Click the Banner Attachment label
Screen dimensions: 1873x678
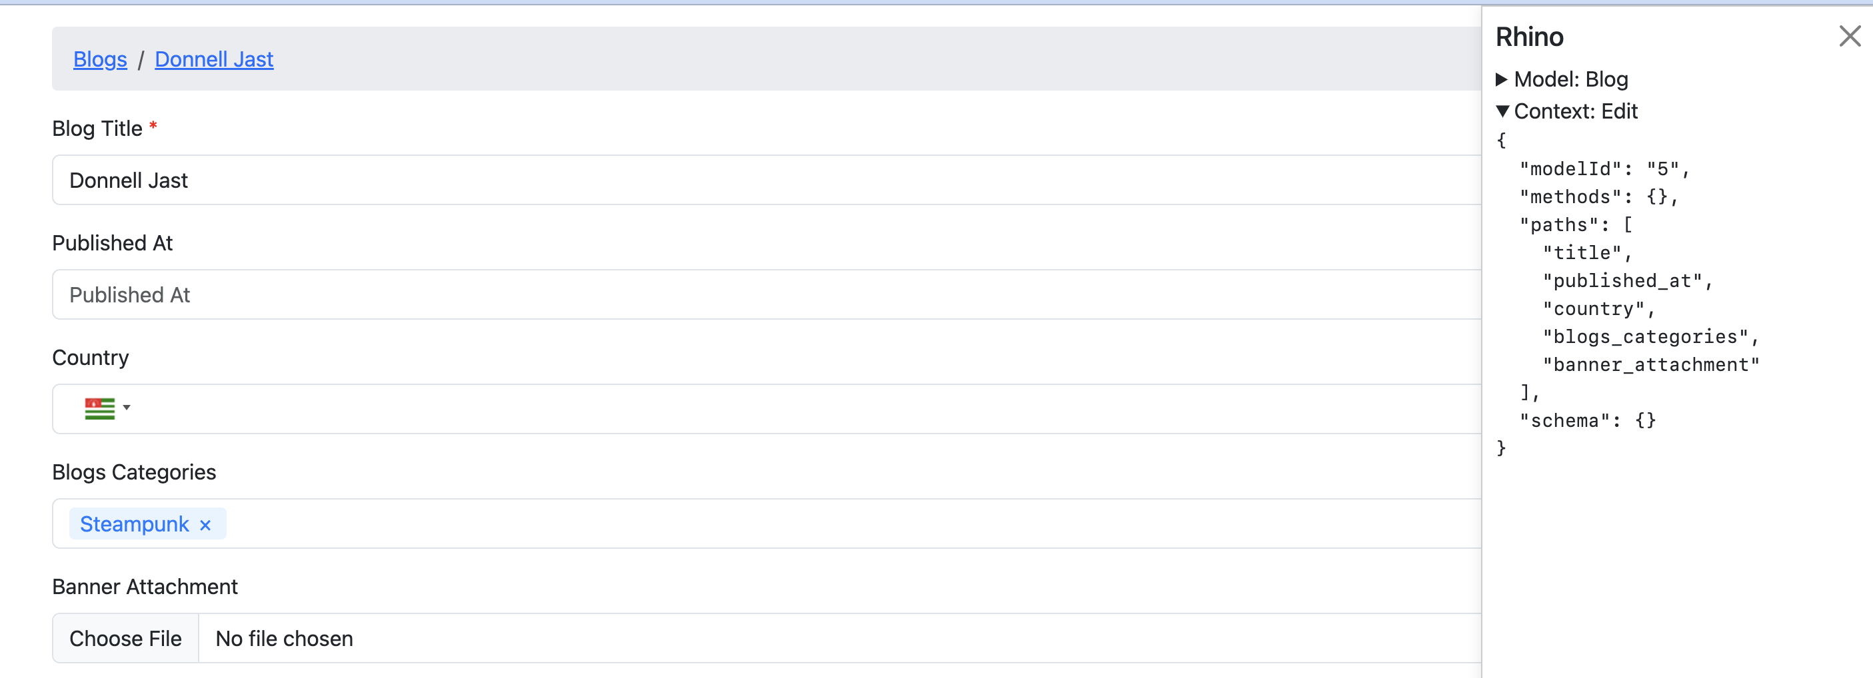tap(145, 587)
